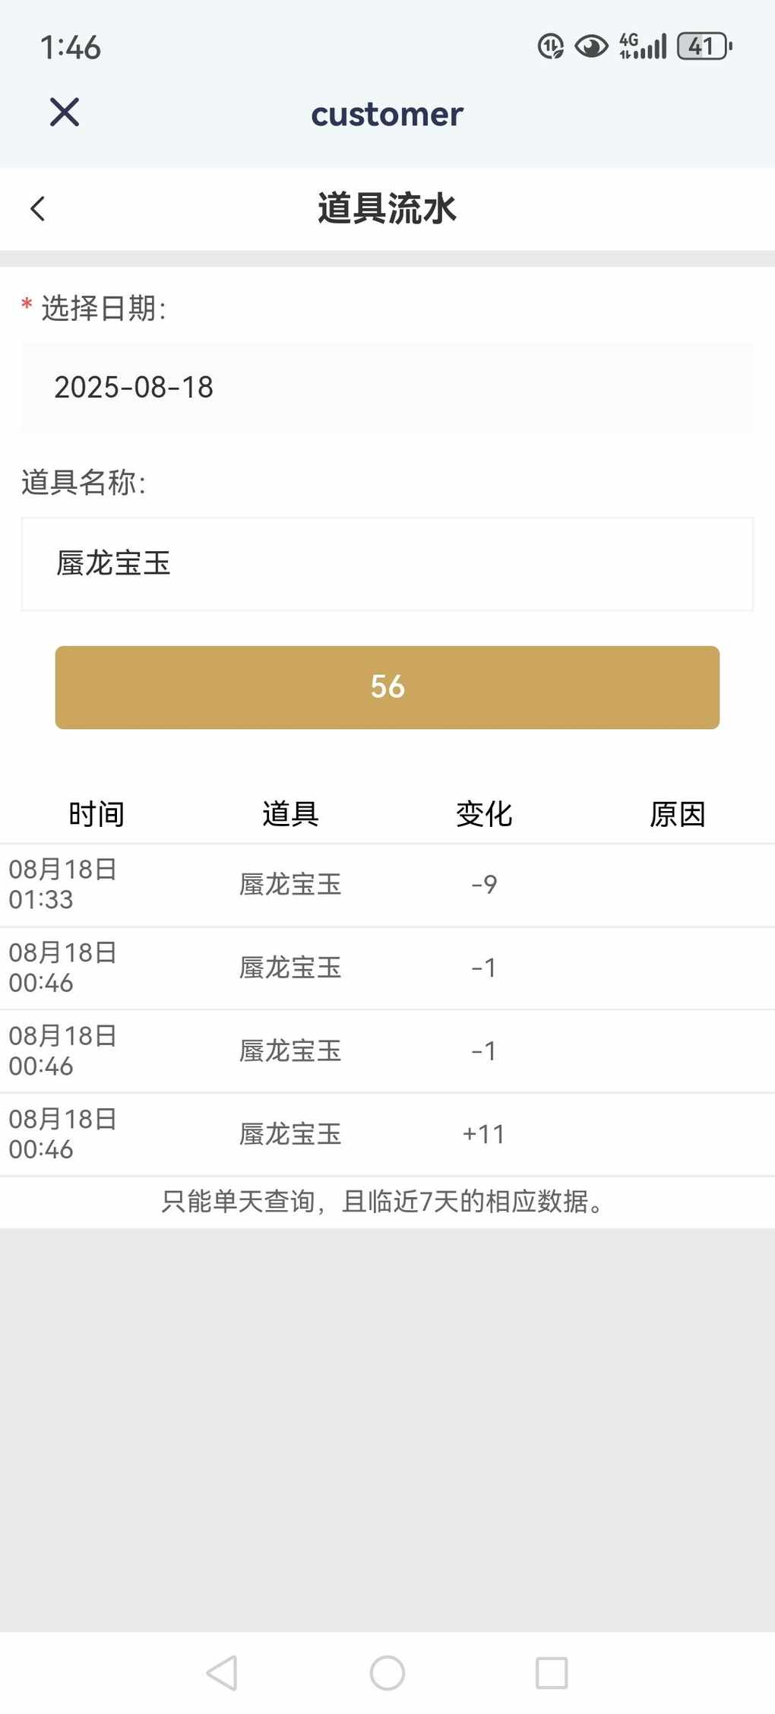Focus the 道具名称 field containing 蜃龙宝玉

(x=387, y=564)
